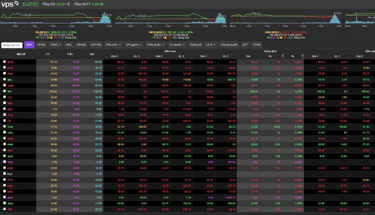This screenshot has height=215, width=375.
Task: Click the HBC stock symbol
Action: coord(10,109)
